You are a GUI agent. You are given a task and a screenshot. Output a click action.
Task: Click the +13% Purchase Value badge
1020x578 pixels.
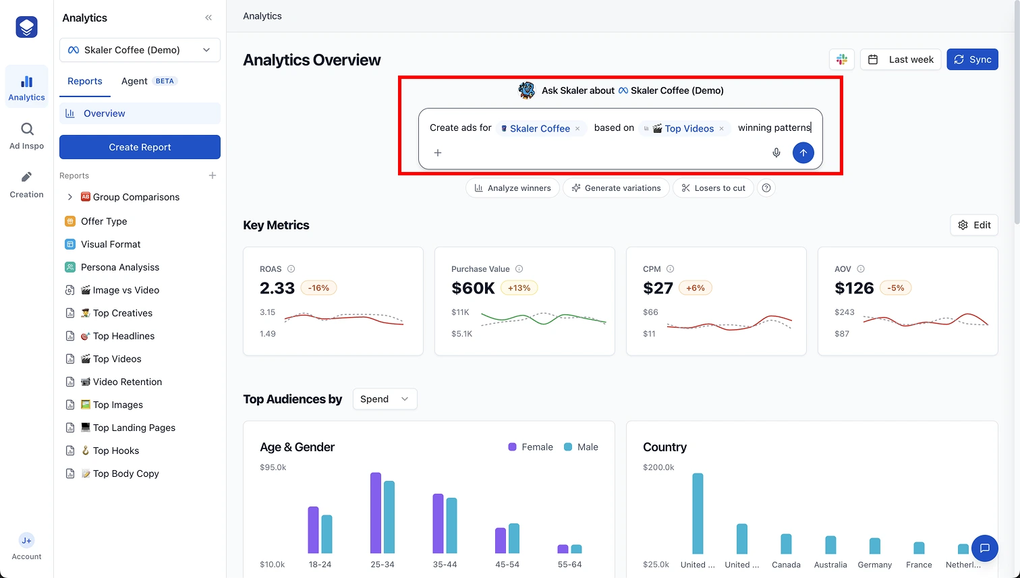click(519, 288)
